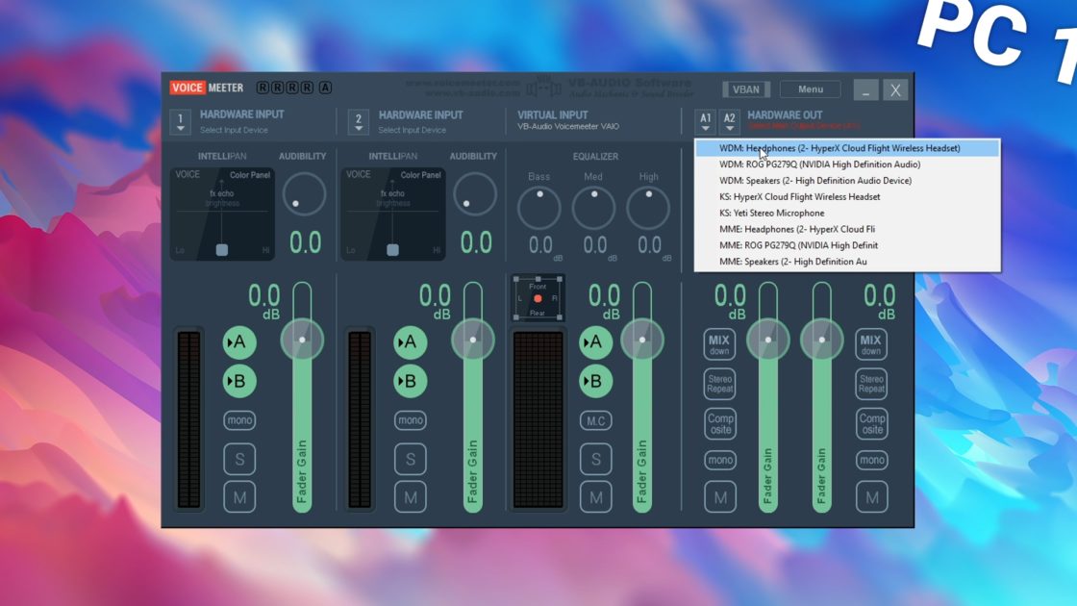Select Composite mode on the A bus
This screenshot has height=606, width=1077.
coord(720,424)
